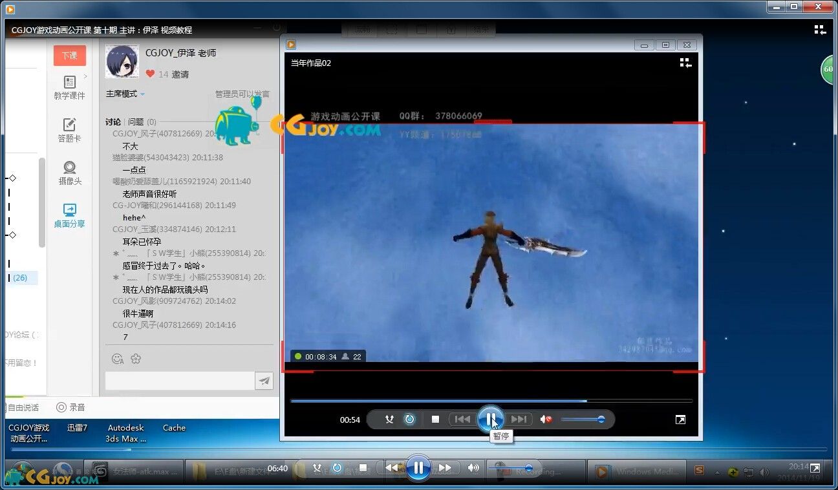Screen dimensions: 838x490
Task: Select 桌面分享 desktop sharing
Action: [x=70, y=217]
